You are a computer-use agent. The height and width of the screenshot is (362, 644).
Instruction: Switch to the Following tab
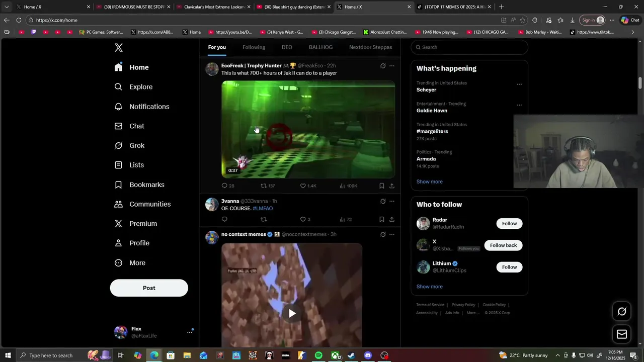(x=254, y=47)
